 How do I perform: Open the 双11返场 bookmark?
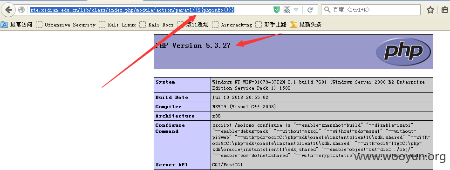tap(192, 25)
